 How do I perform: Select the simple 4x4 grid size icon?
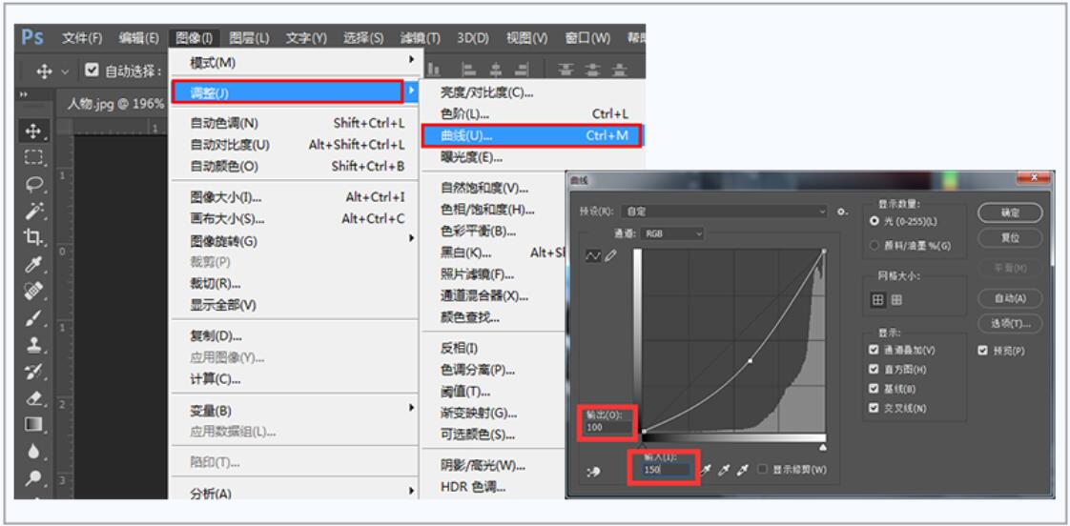878,299
